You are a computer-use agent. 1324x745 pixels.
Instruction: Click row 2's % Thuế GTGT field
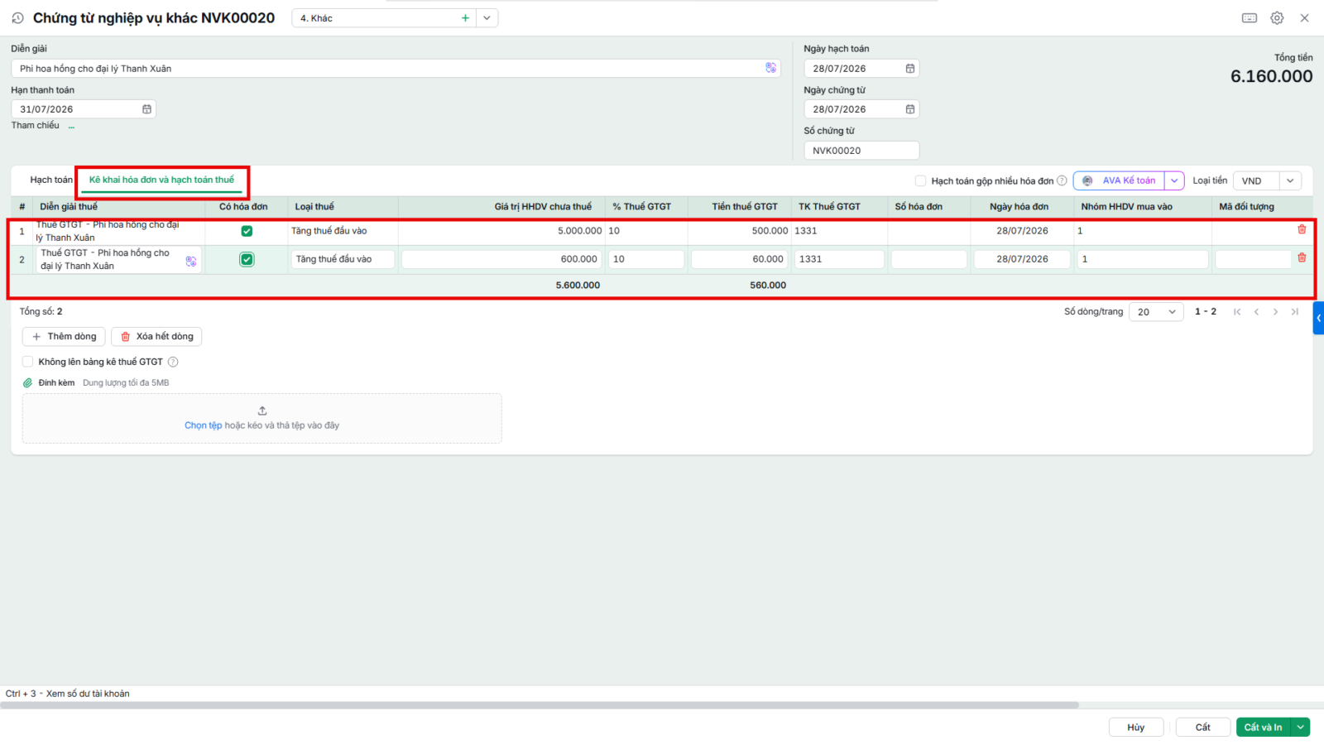646,259
